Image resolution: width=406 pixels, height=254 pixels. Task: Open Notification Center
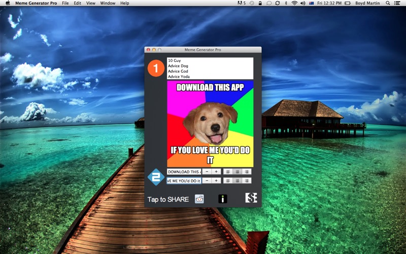click(397, 3)
